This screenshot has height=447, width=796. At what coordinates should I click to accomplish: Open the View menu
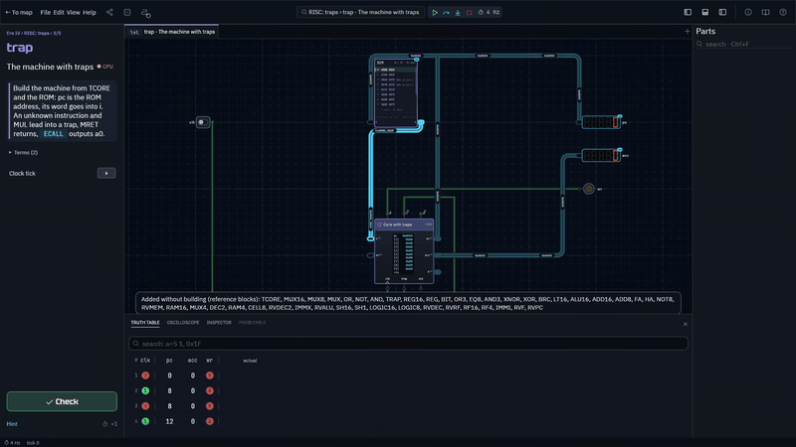tap(73, 12)
